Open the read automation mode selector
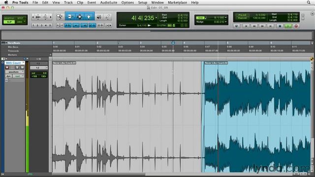 pos(18,76)
